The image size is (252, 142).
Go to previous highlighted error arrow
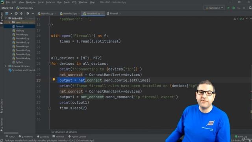tap(247, 19)
